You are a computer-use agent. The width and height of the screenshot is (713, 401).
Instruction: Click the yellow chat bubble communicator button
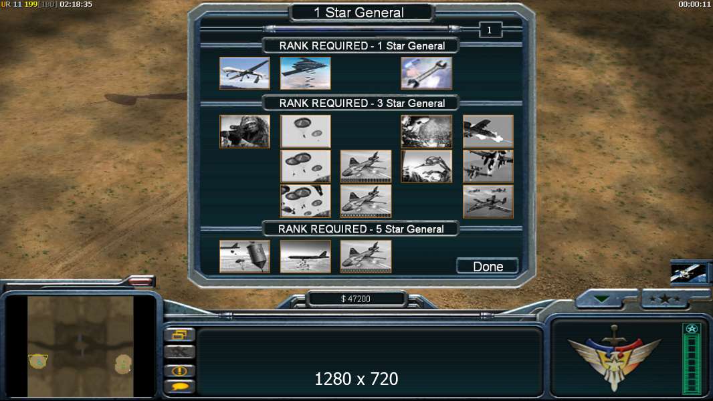(x=180, y=386)
